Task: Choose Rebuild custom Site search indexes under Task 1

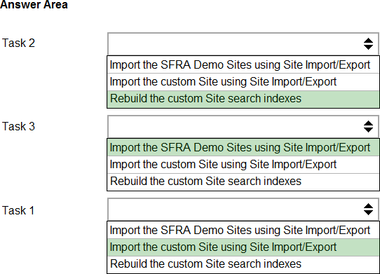Action: click(x=243, y=264)
